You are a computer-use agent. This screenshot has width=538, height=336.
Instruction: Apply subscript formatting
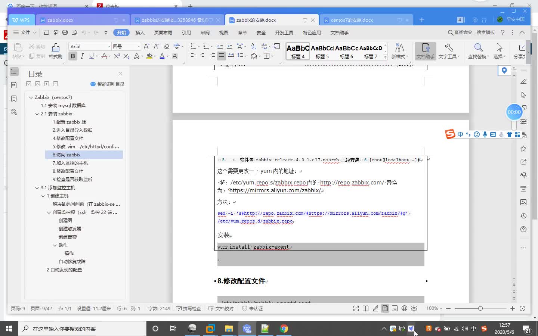[x=126, y=56]
